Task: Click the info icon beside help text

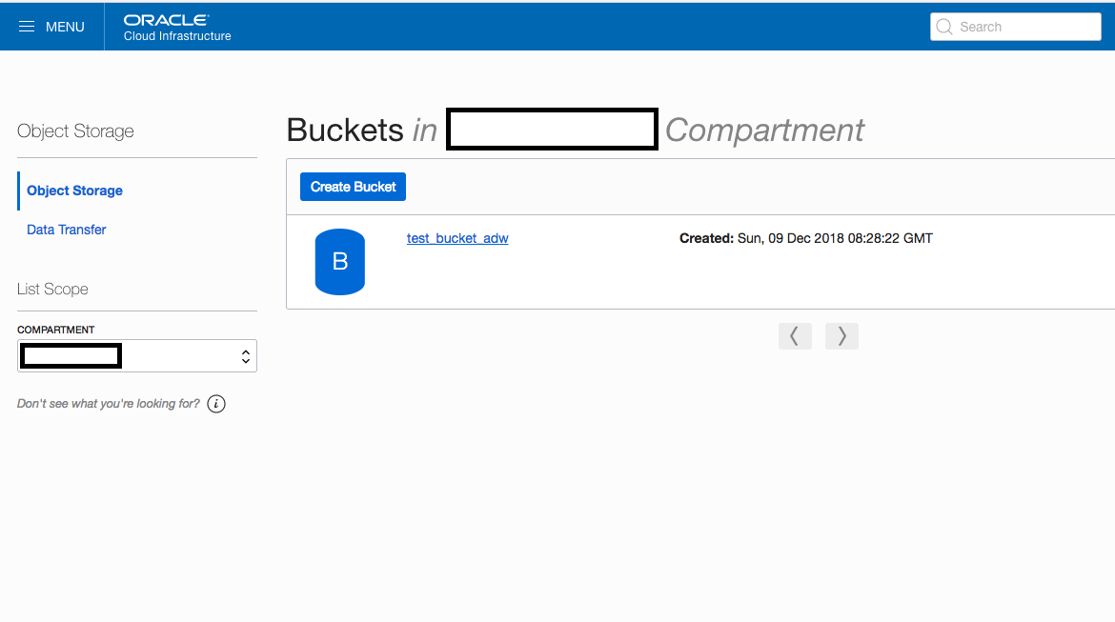Action: [x=216, y=404]
